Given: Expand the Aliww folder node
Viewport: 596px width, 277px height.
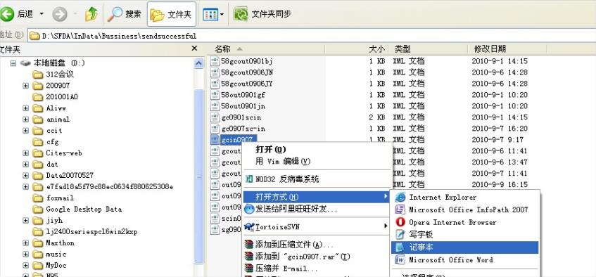Looking at the screenshot, I should (x=25, y=108).
